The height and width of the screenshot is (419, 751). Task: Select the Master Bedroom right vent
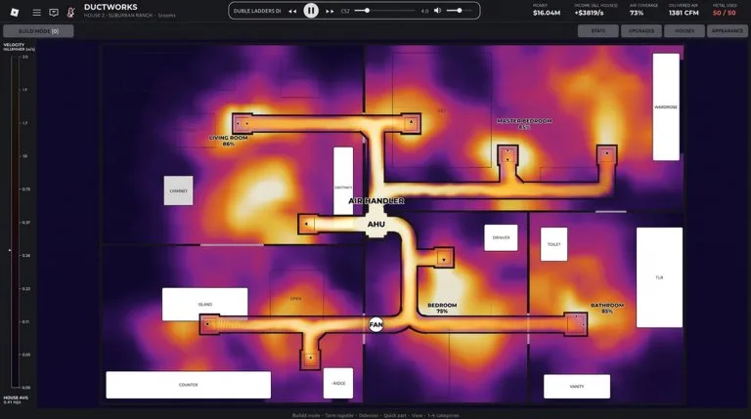tap(607, 155)
